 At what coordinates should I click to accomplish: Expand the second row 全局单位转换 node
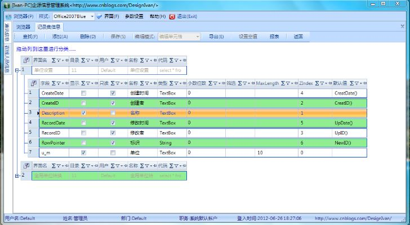coord(17,176)
